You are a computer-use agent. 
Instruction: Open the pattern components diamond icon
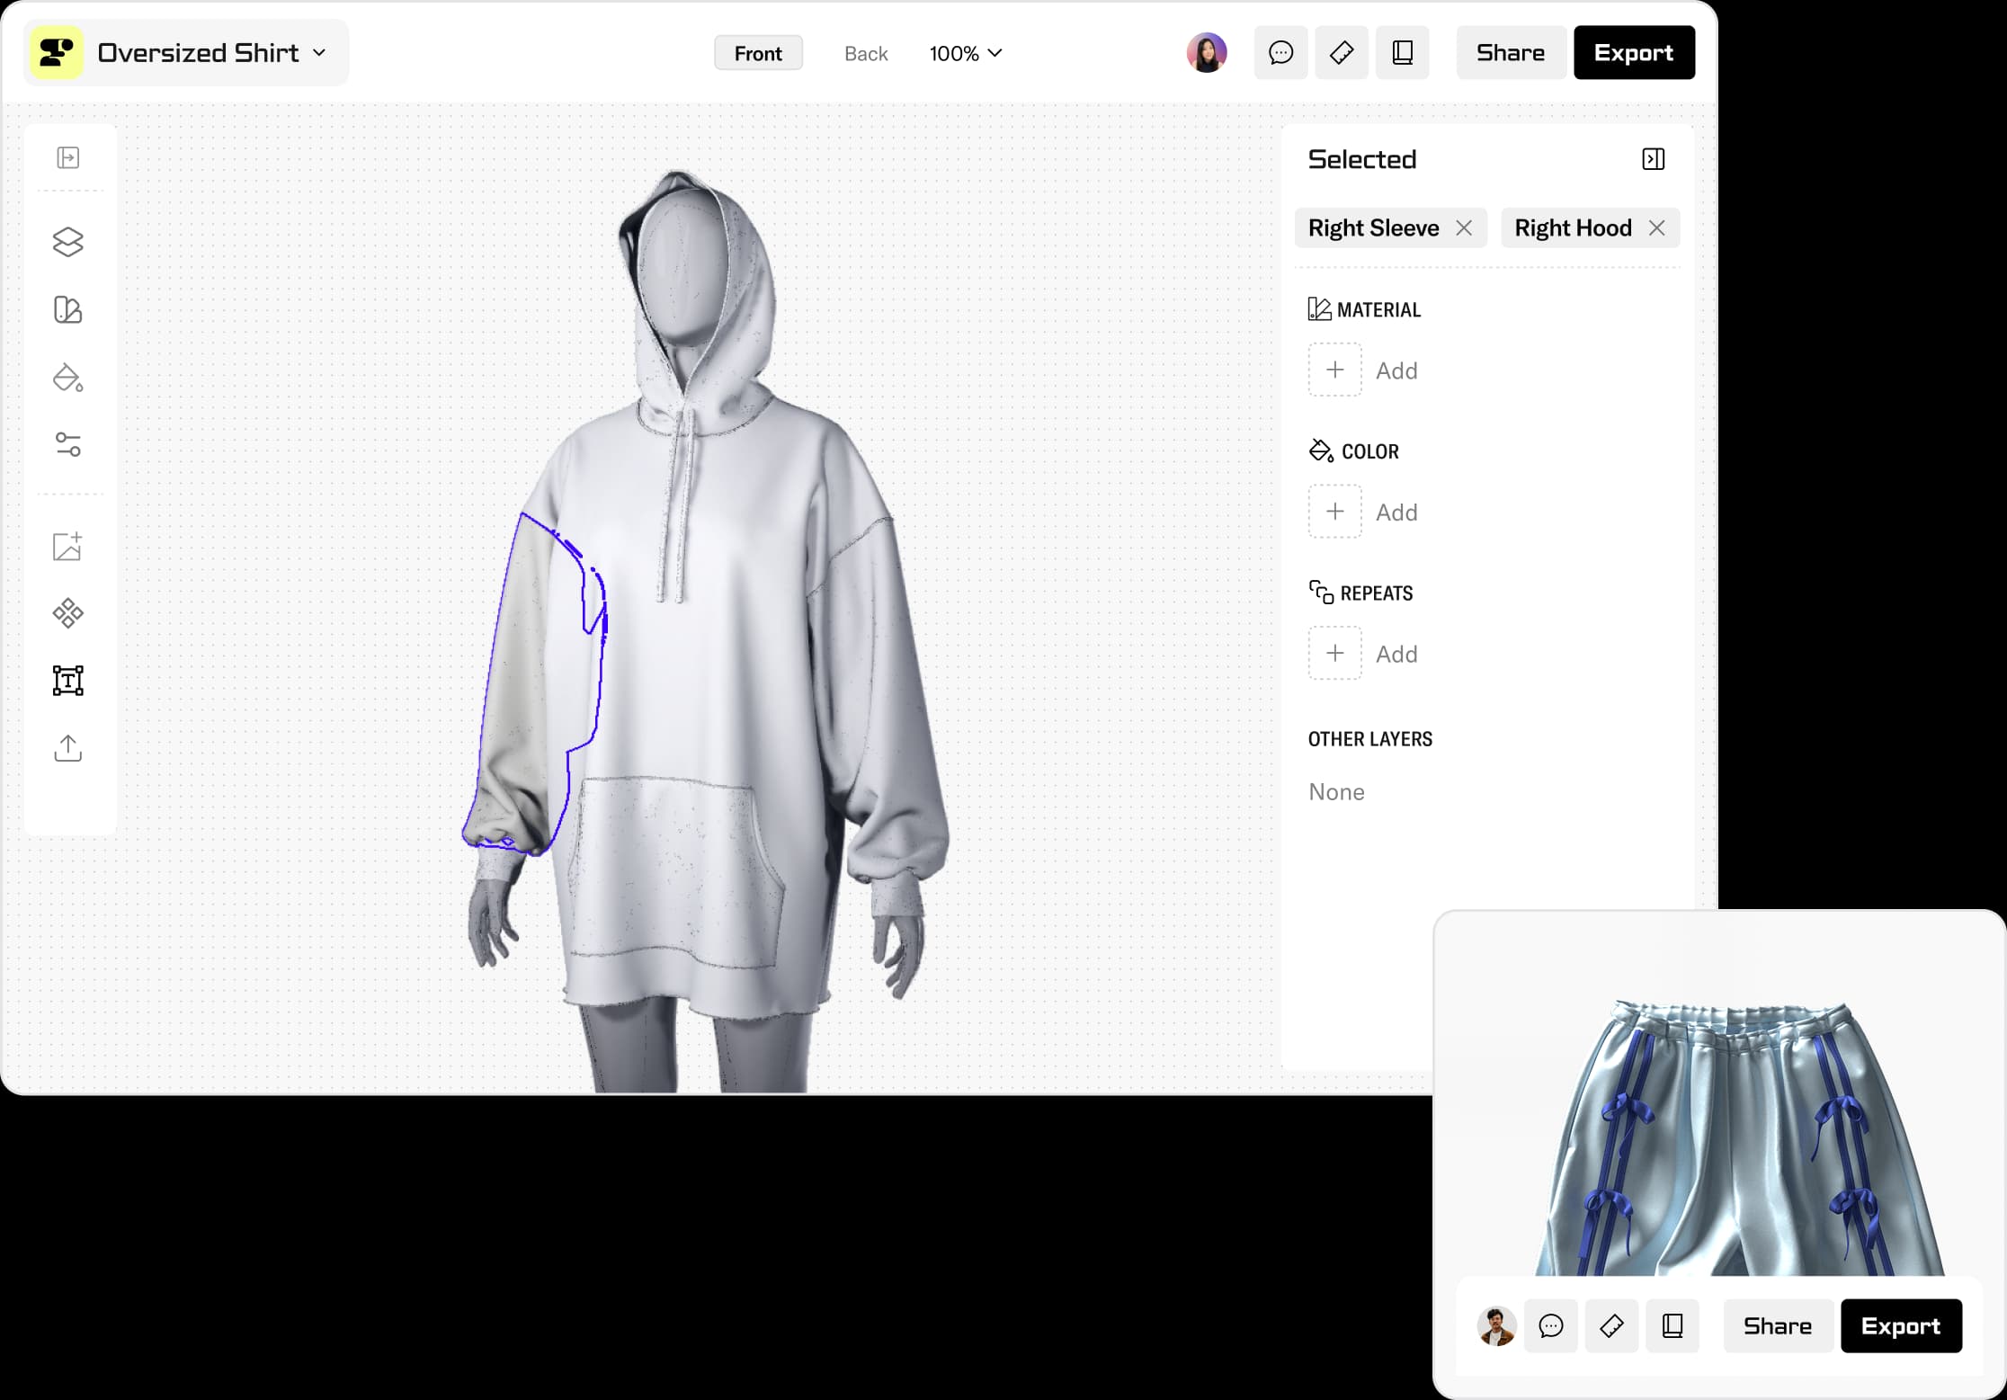tap(68, 613)
